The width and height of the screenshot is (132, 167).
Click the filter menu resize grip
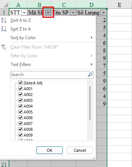pyautogui.click(x=94, y=158)
